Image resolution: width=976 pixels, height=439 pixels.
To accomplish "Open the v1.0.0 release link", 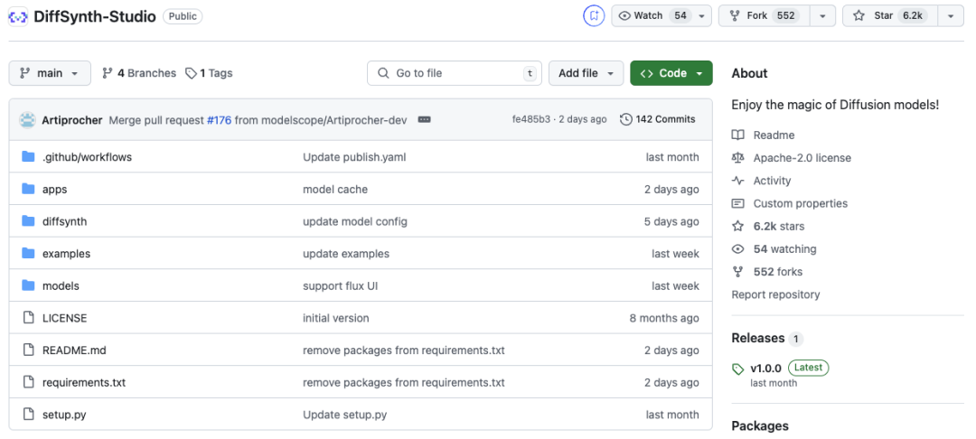I will (765, 369).
